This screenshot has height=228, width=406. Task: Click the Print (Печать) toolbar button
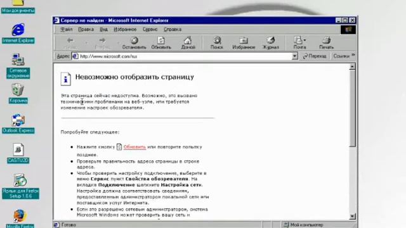coord(327,43)
